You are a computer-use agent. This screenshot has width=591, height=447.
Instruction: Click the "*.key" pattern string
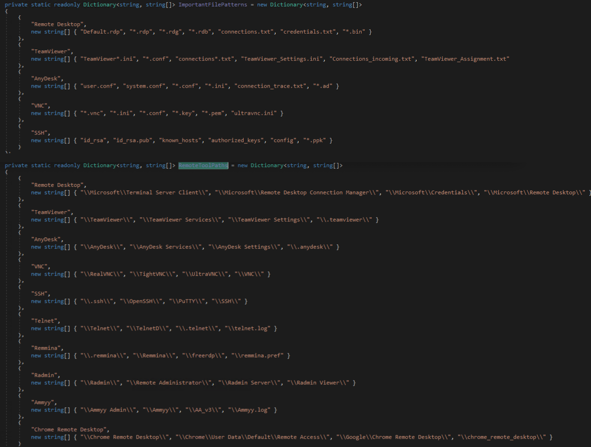[x=184, y=113]
